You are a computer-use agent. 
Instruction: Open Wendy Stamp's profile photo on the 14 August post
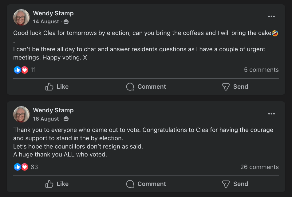tap(22, 17)
